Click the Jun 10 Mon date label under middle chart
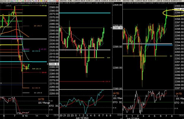184x119 pixels. [x=82, y=118]
